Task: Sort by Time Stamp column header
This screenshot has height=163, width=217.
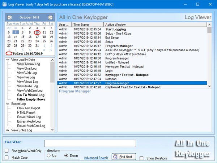Action: point(88,25)
